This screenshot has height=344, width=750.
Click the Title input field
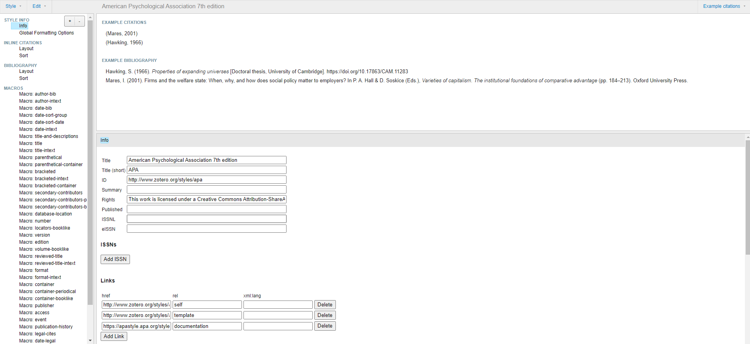207,160
